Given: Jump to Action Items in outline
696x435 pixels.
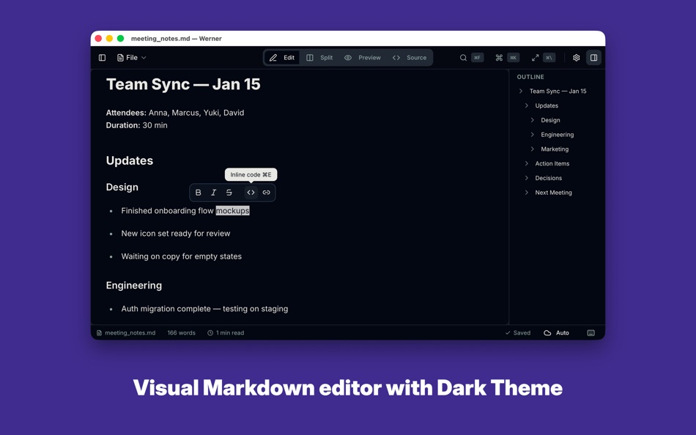Looking at the screenshot, I should point(552,163).
